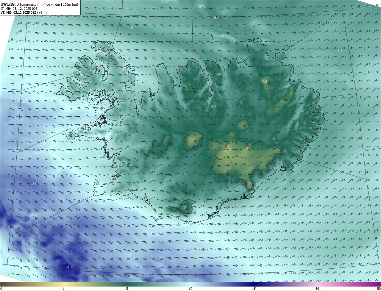Click the map title 'Úrkomumætti (mm) og vindur í 100m hæð'
This screenshot has width=381, height=291.
(x=47, y=4)
